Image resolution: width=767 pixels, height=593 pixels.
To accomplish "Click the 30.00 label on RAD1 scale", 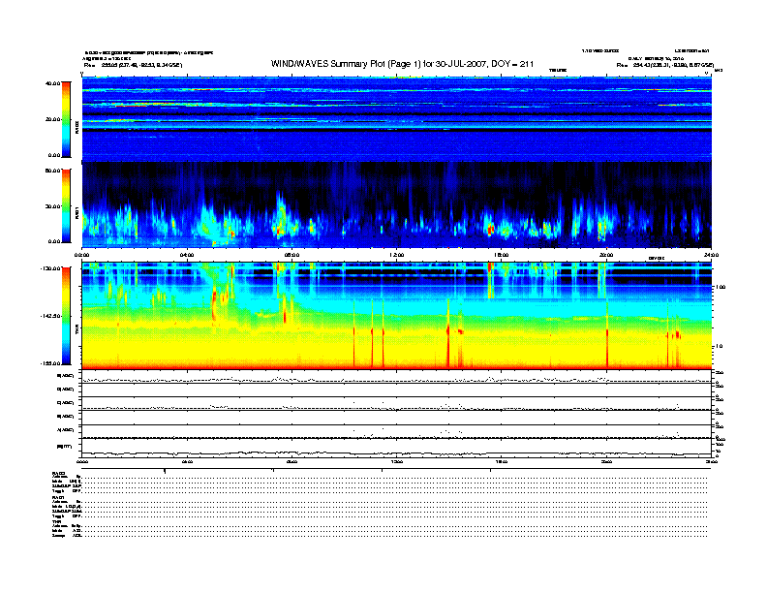I will pyautogui.click(x=53, y=206).
